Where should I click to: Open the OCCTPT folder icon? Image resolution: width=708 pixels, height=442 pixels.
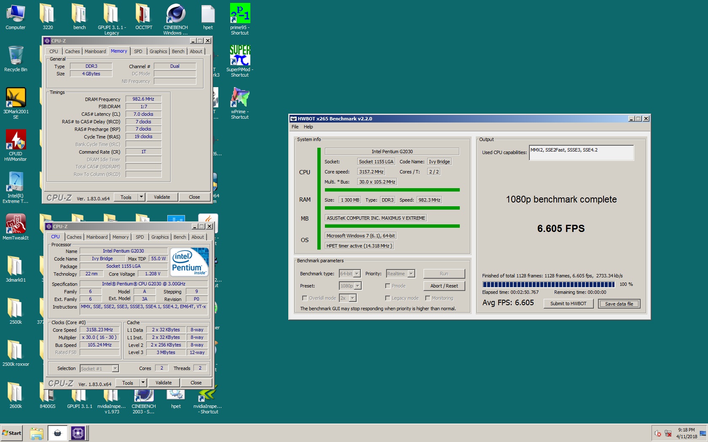tap(144, 17)
